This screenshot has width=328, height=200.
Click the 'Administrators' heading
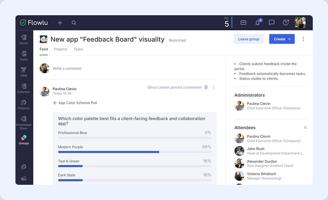(249, 95)
